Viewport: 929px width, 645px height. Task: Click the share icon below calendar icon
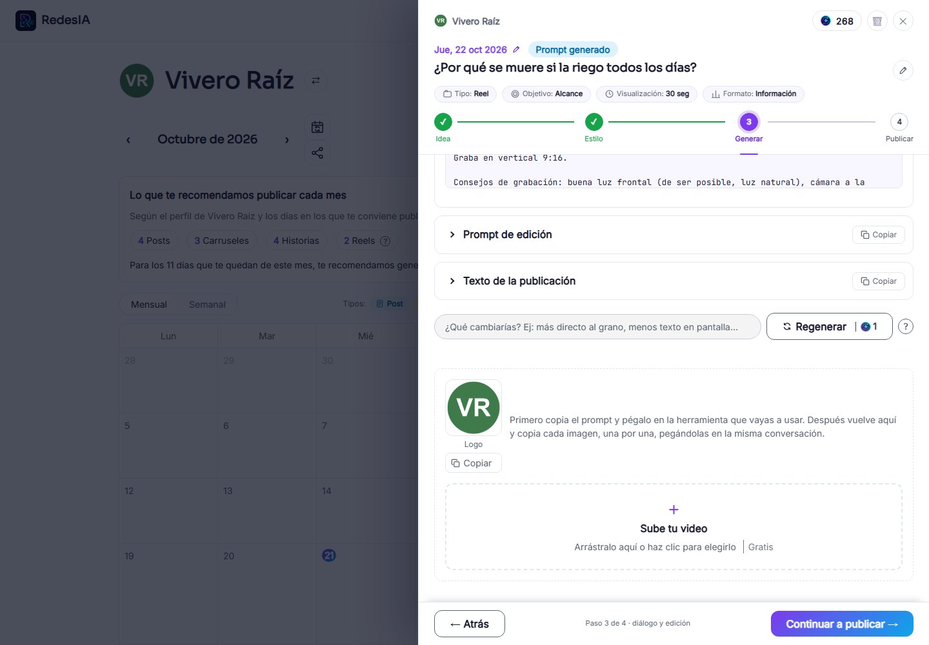(x=317, y=153)
